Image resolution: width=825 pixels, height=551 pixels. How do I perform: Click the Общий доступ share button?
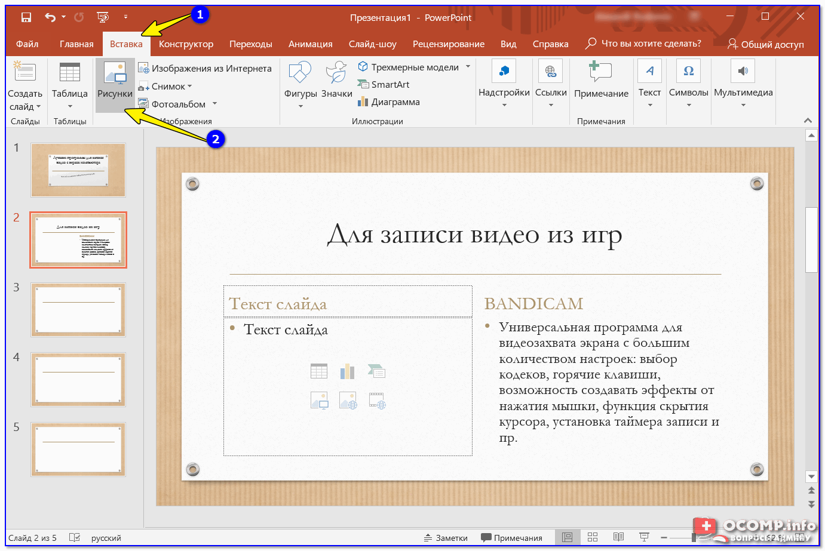pyautogui.click(x=766, y=44)
